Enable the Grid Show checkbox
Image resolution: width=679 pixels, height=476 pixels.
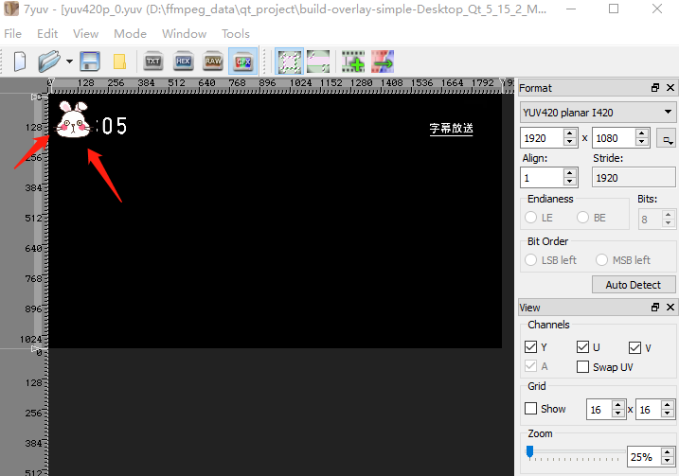click(530, 409)
